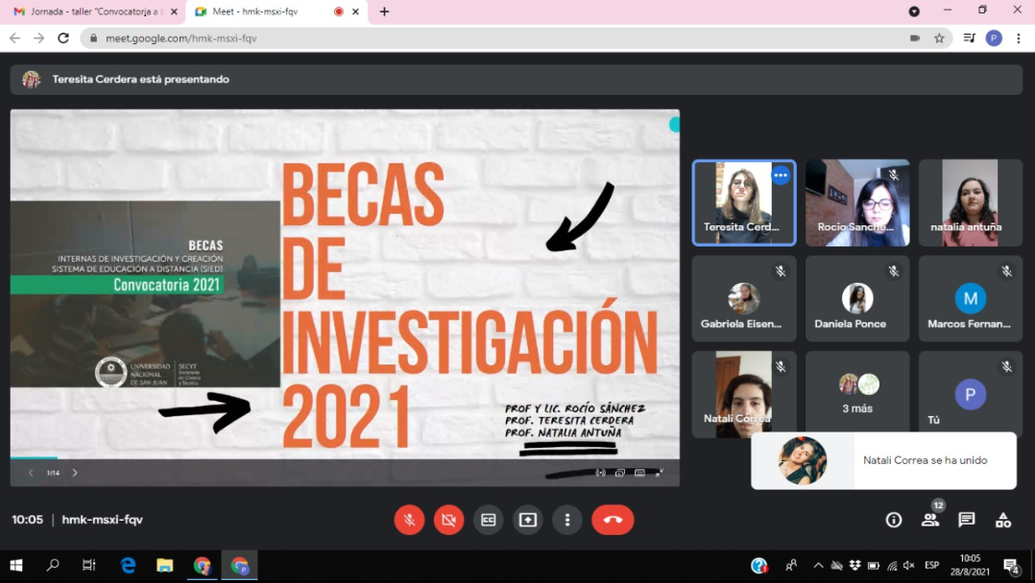Open the chat panel
The width and height of the screenshot is (1035, 583).
[x=966, y=520]
